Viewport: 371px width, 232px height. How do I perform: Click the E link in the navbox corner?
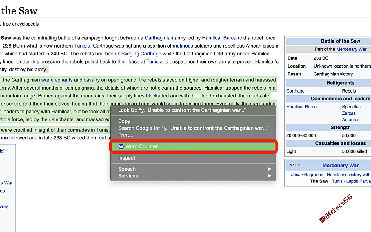pos(300,165)
